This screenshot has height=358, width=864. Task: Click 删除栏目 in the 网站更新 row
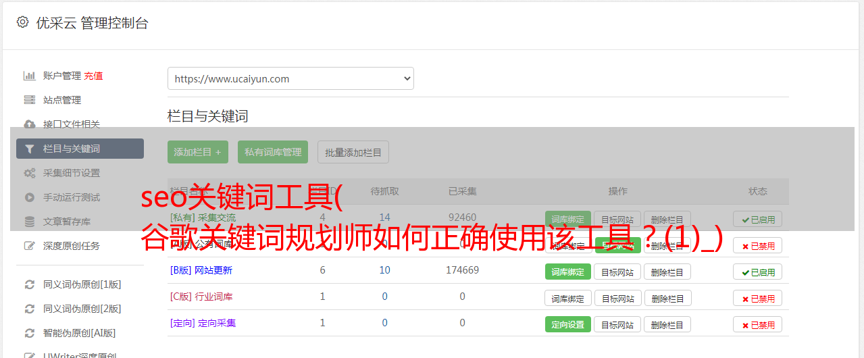667,272
